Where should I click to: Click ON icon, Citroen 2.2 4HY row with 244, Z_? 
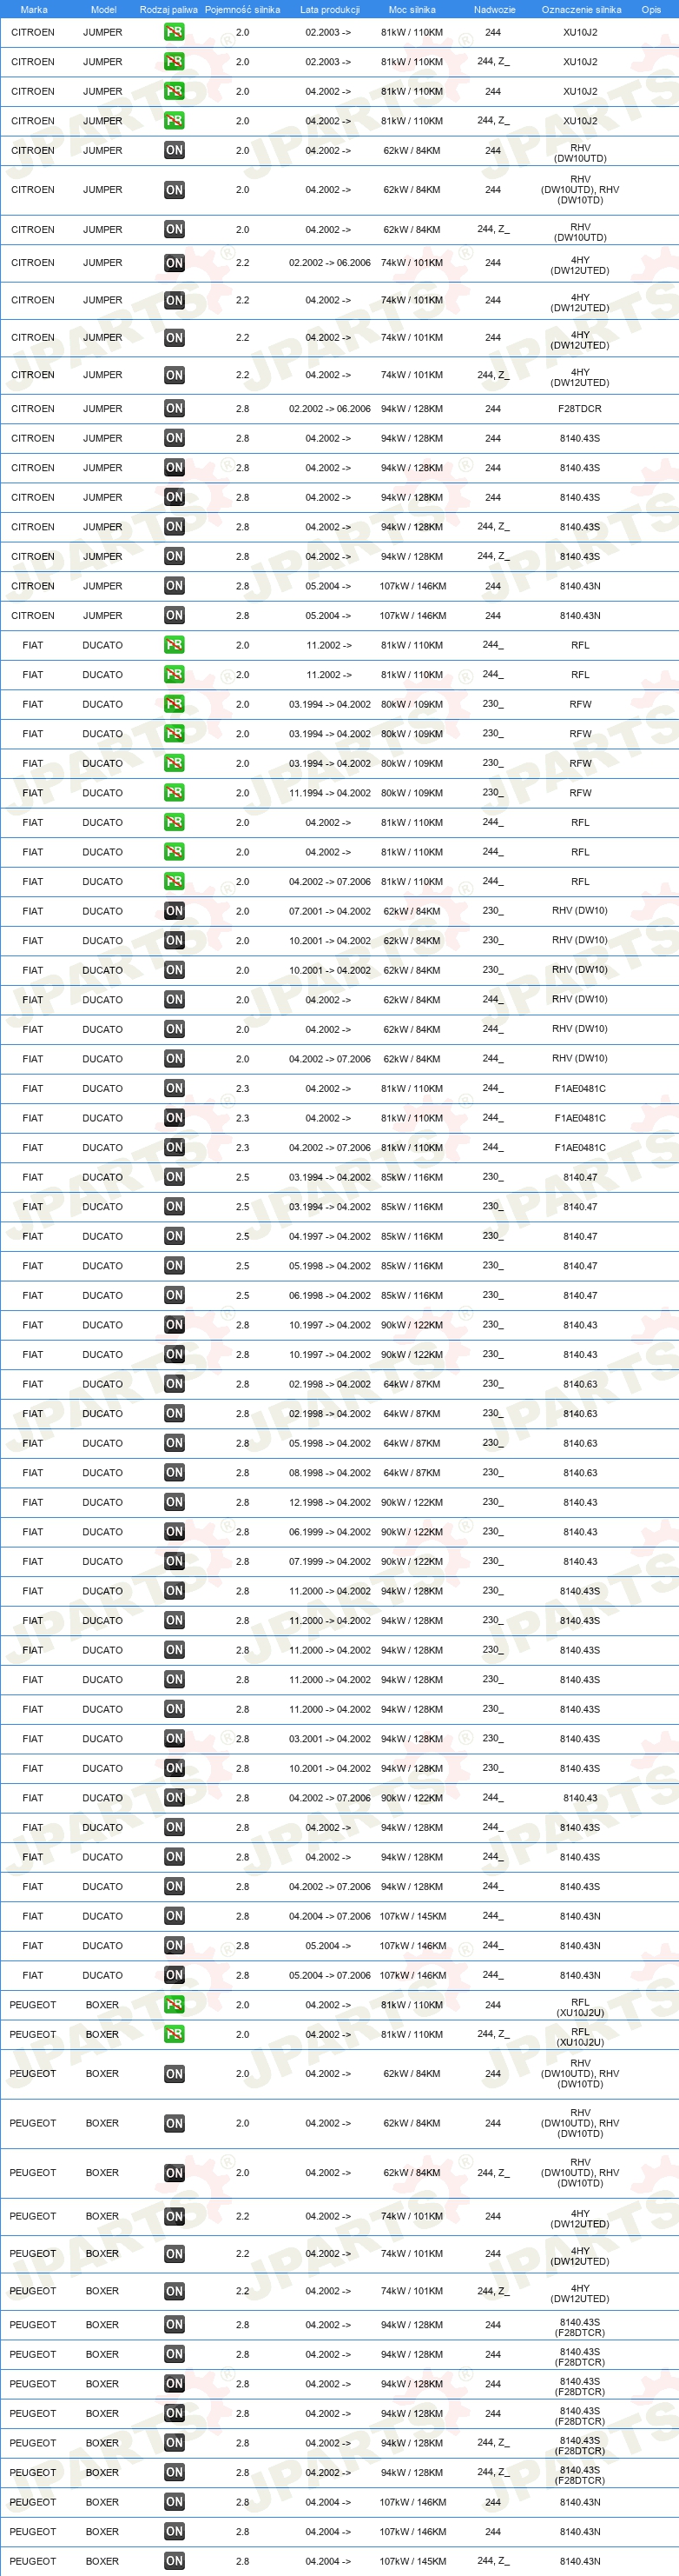click(174, 376)
